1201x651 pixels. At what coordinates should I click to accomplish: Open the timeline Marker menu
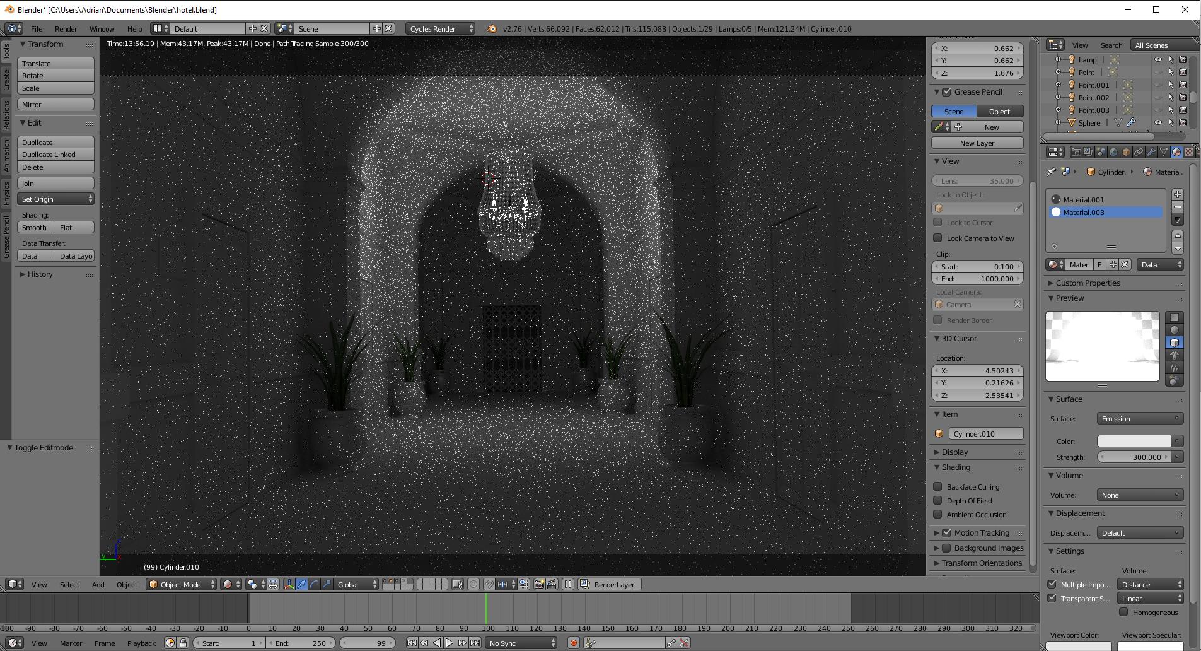pos(71,643)
